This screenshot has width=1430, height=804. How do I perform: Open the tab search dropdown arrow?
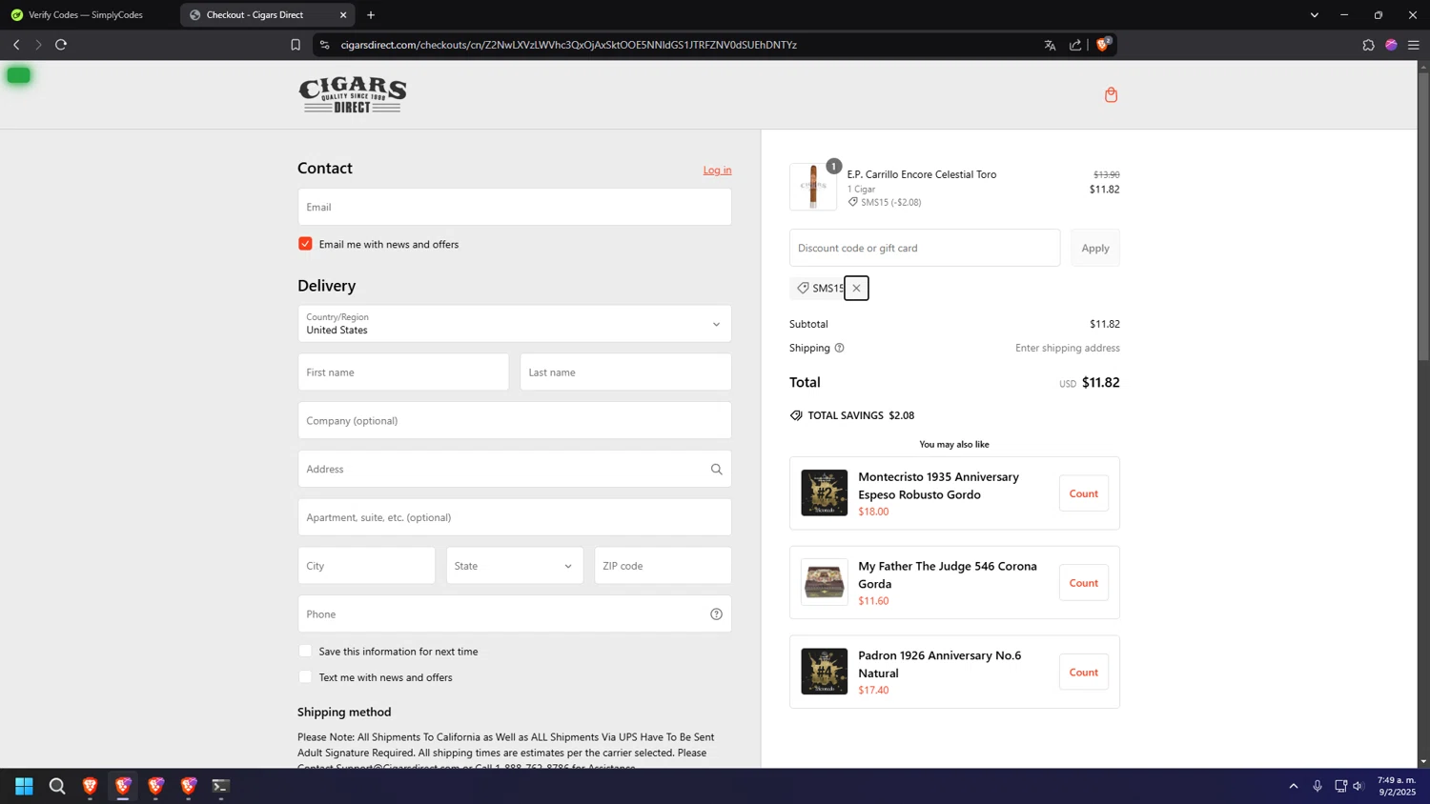(1314, 14)
